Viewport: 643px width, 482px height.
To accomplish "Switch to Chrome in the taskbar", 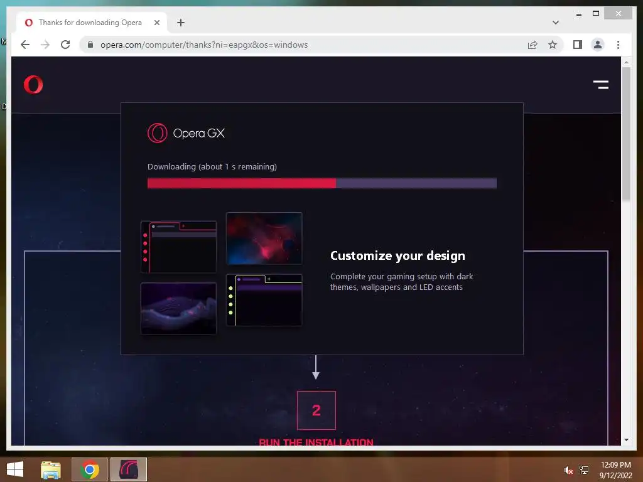I will click(89, 469).
